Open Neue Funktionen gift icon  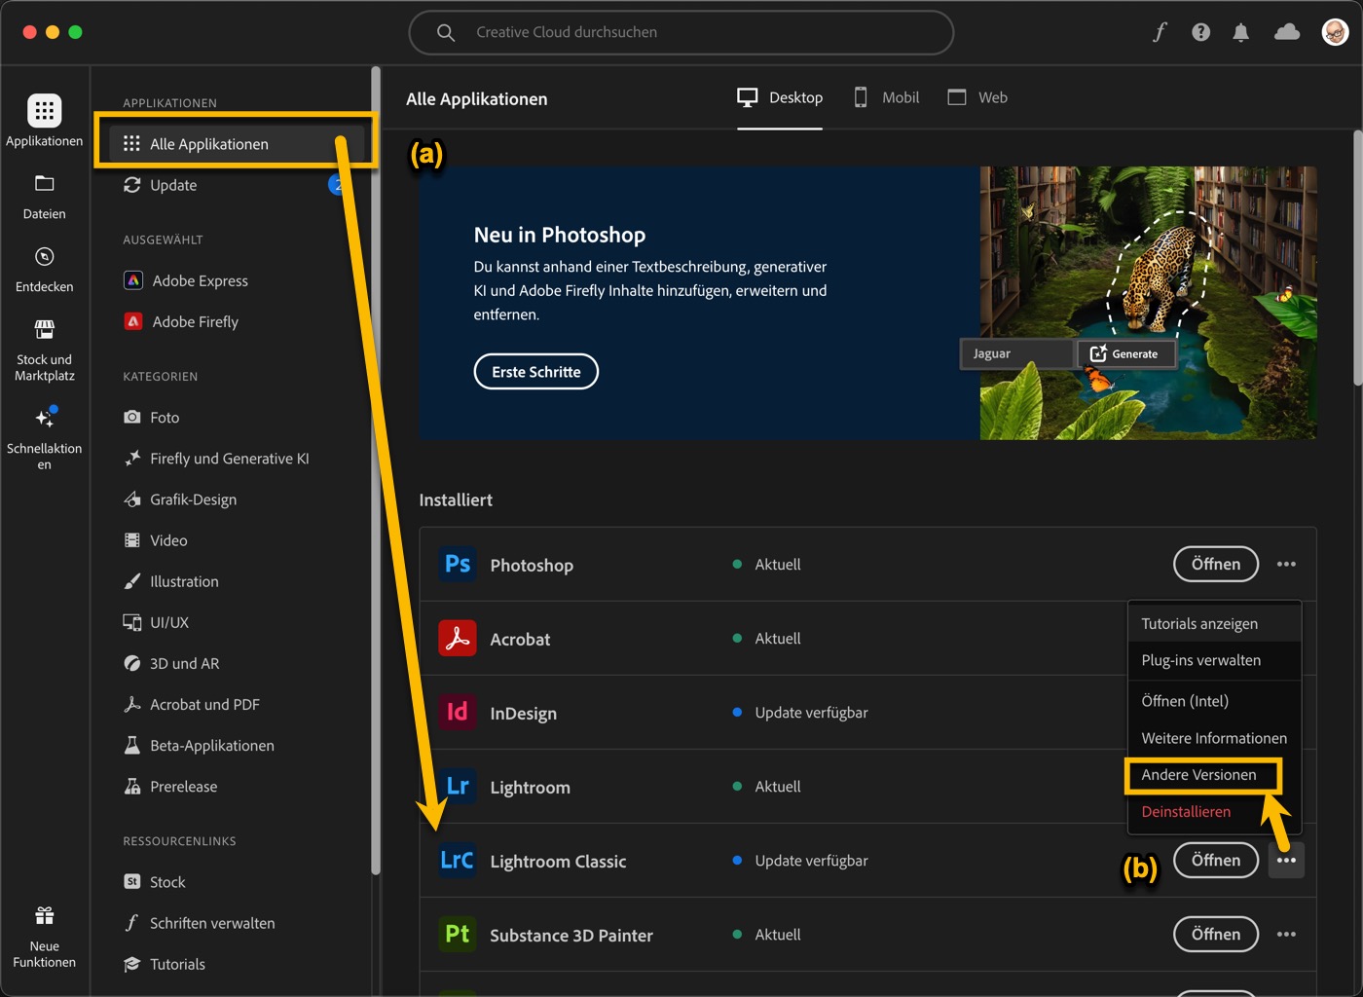pos(44,938)
